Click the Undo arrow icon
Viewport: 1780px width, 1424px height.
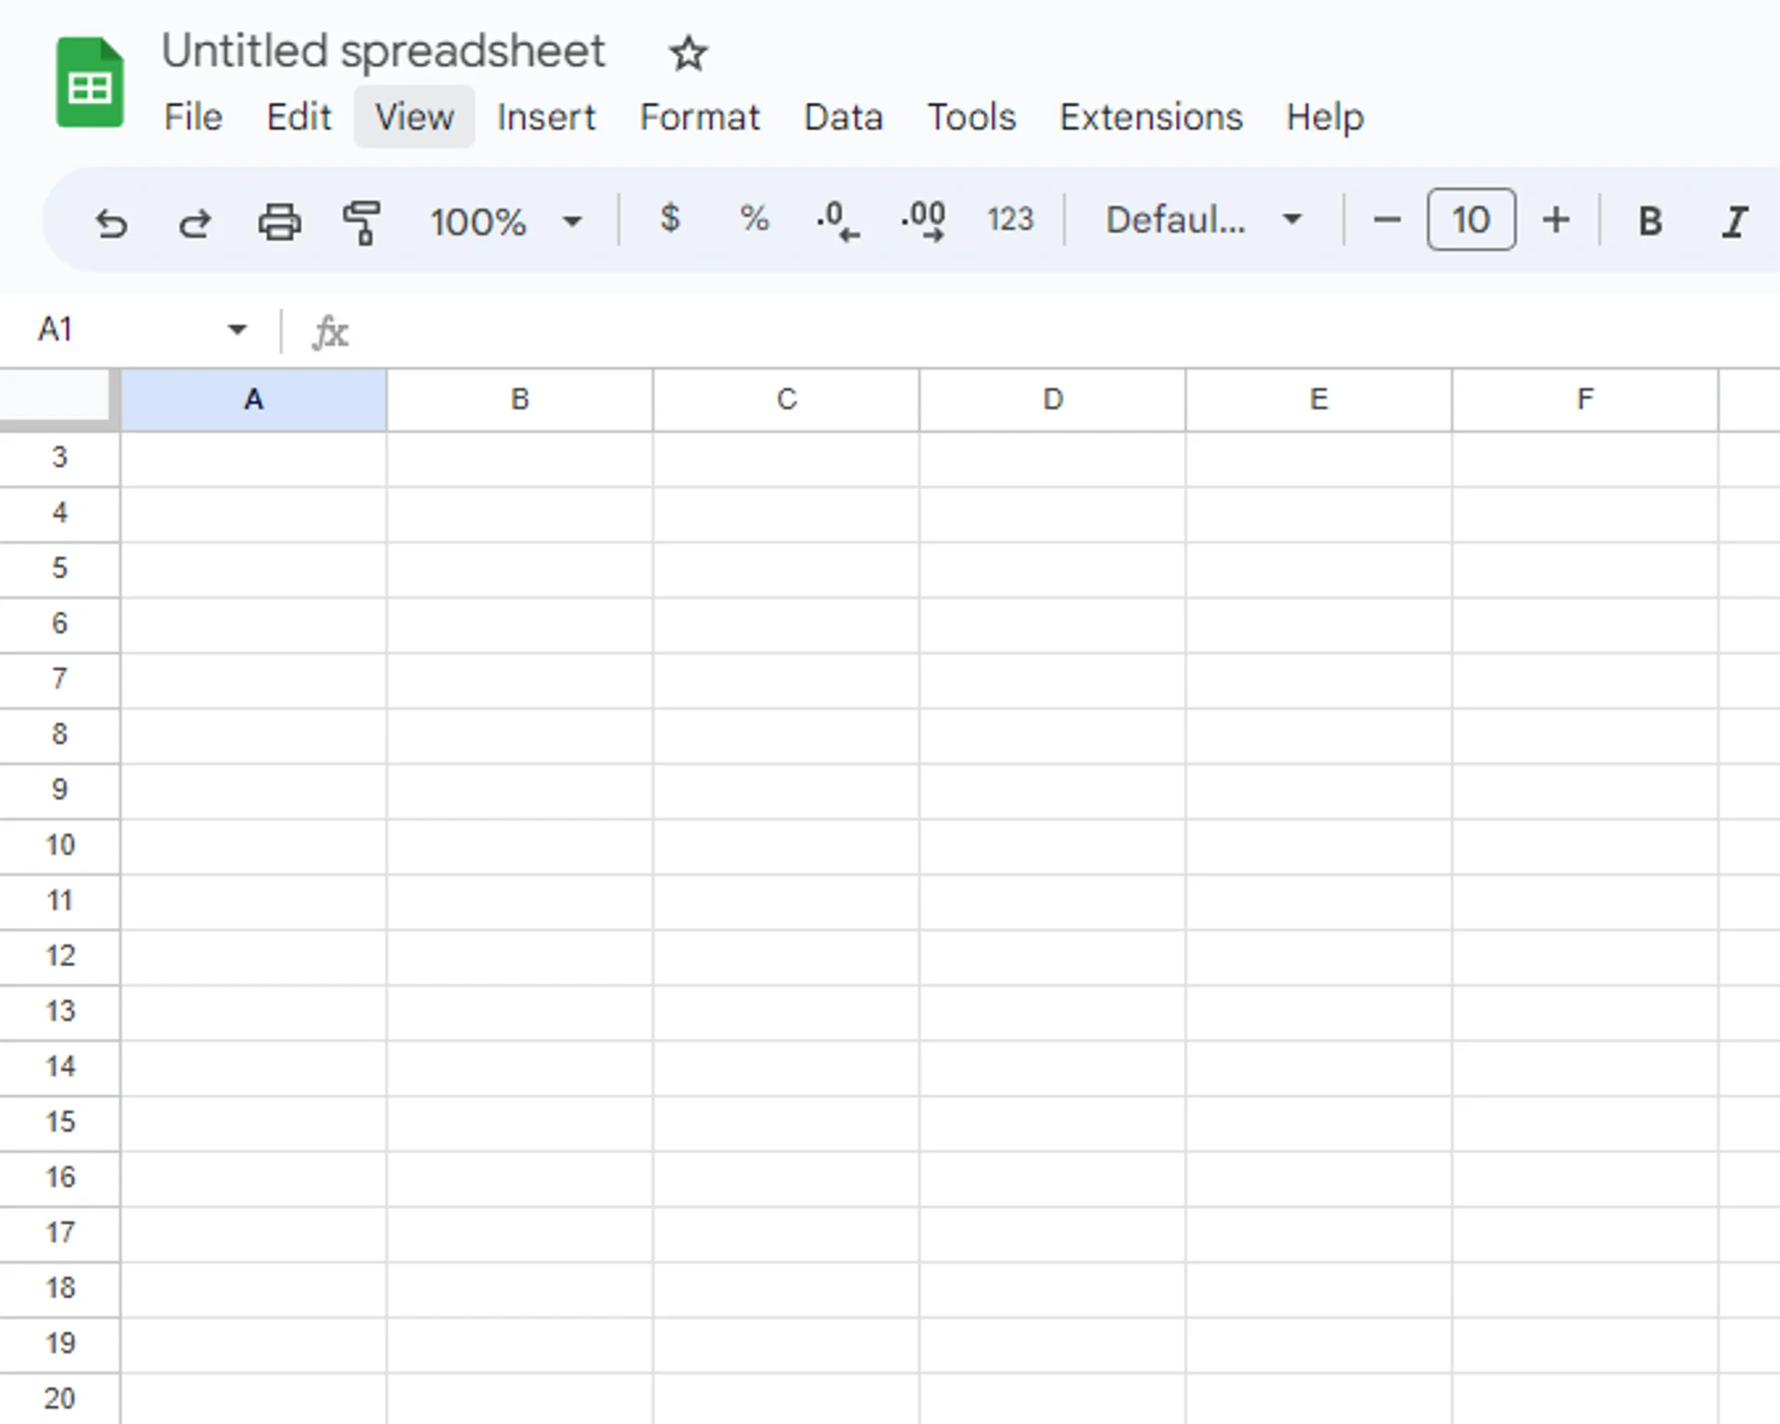point(111,222)
